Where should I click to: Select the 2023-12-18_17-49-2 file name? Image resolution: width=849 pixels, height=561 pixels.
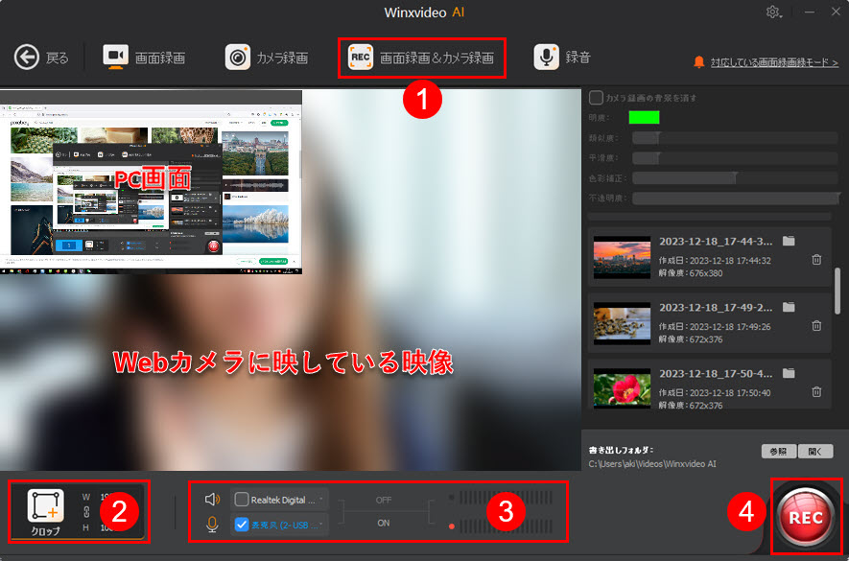click(716, 308)
